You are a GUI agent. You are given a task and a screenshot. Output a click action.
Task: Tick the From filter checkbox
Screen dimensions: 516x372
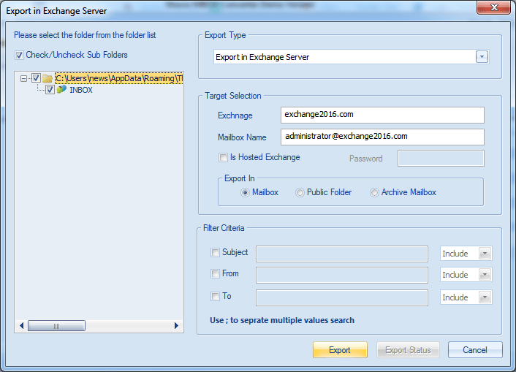[215, 274]
